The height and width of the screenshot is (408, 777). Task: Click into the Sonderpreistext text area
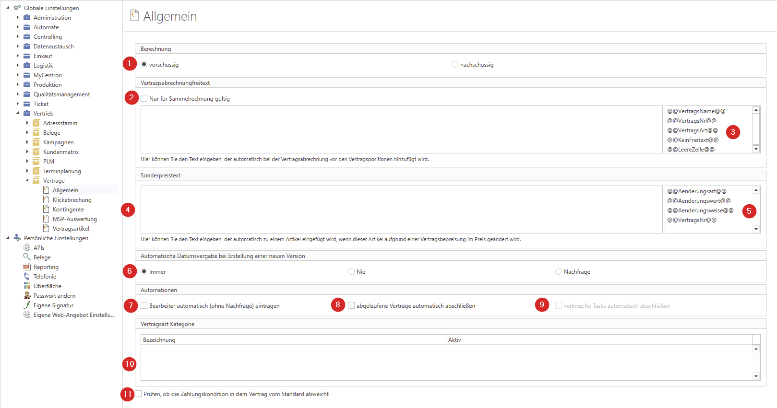click(x=401, y=210)
